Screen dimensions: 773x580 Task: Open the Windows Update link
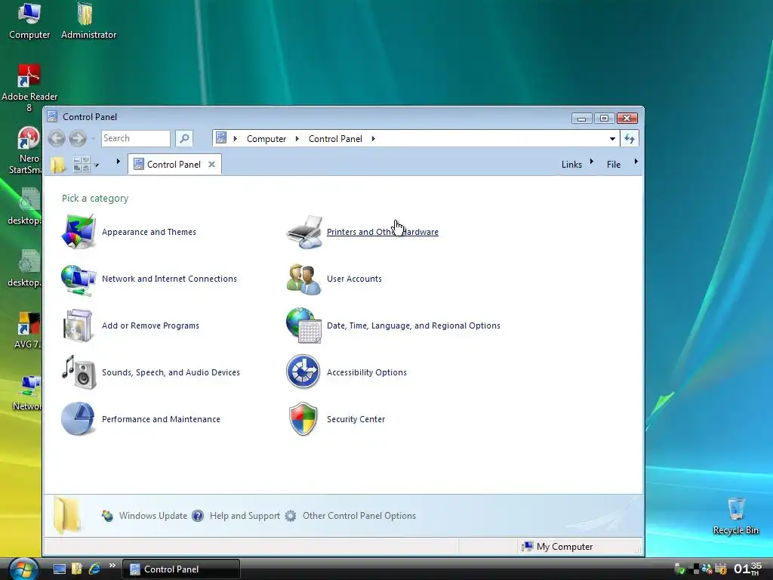coord(152,516)
